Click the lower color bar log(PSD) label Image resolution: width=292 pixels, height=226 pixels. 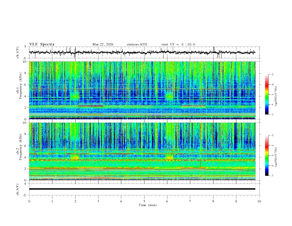click(x=276, y=157)
